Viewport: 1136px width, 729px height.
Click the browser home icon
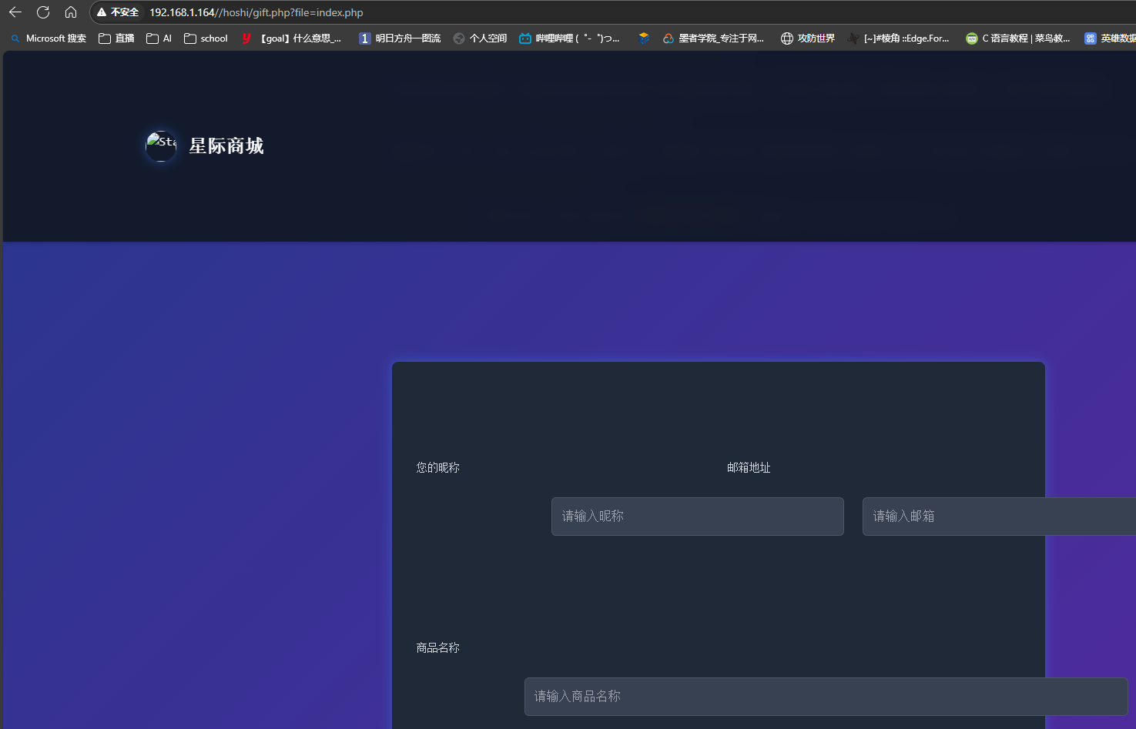(x=71, y=12)
